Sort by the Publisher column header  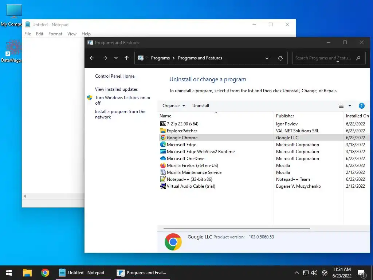[x=309, y=116]
